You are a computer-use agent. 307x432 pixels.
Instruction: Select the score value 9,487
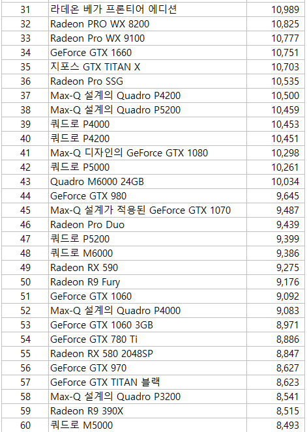click(287, 210)
